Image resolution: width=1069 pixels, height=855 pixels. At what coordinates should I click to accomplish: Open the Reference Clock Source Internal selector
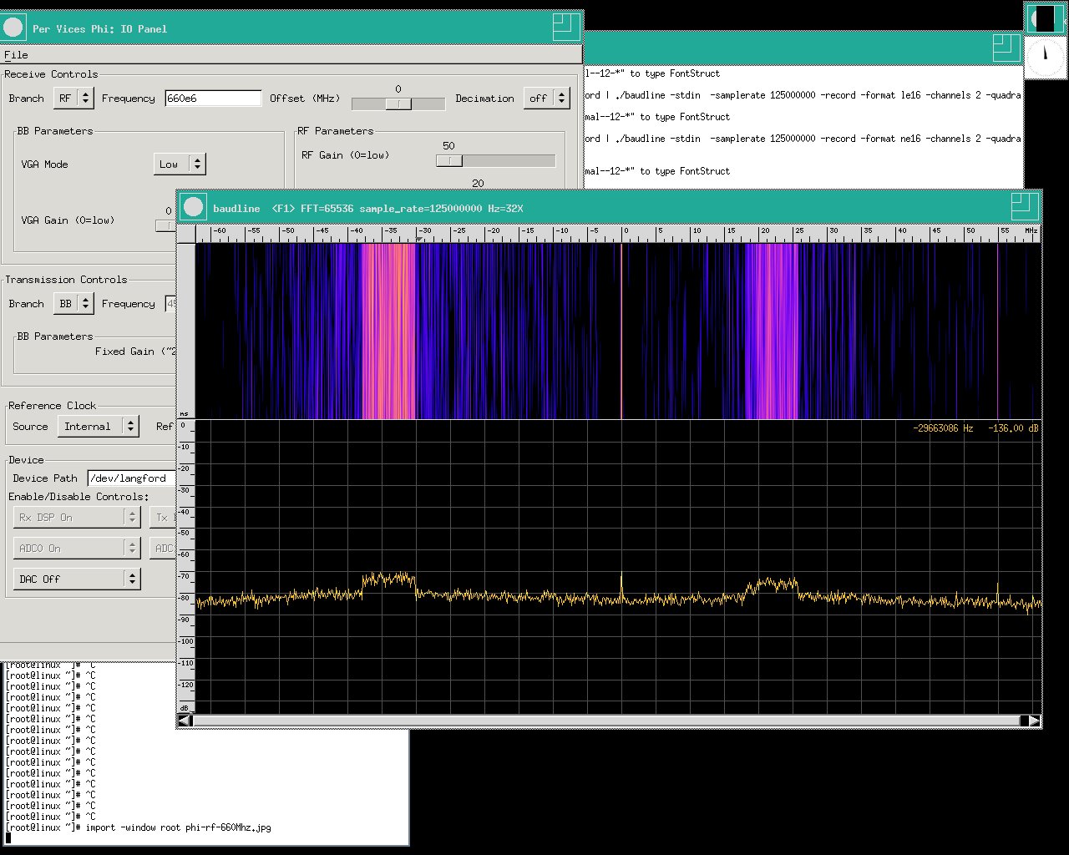98,426
